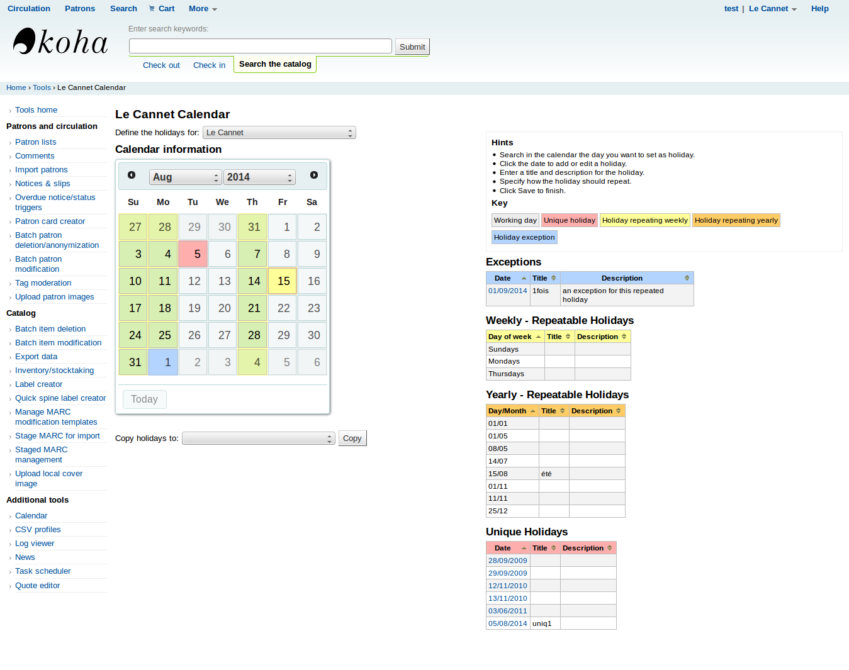Open the year dropdown showing 2014
This screenshot has width=849, height=670.
[x=259, y=177]
